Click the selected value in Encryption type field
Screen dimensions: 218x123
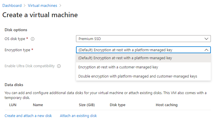tap(125, 50)
